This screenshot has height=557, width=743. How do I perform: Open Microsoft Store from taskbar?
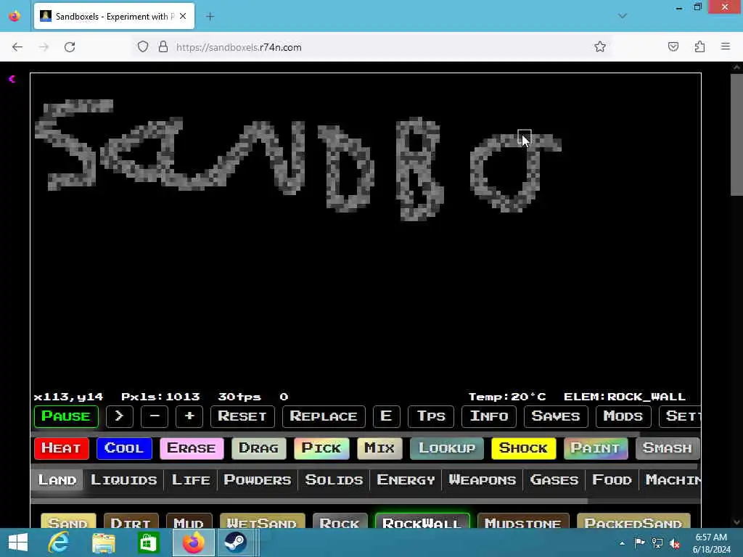point(148,542)
